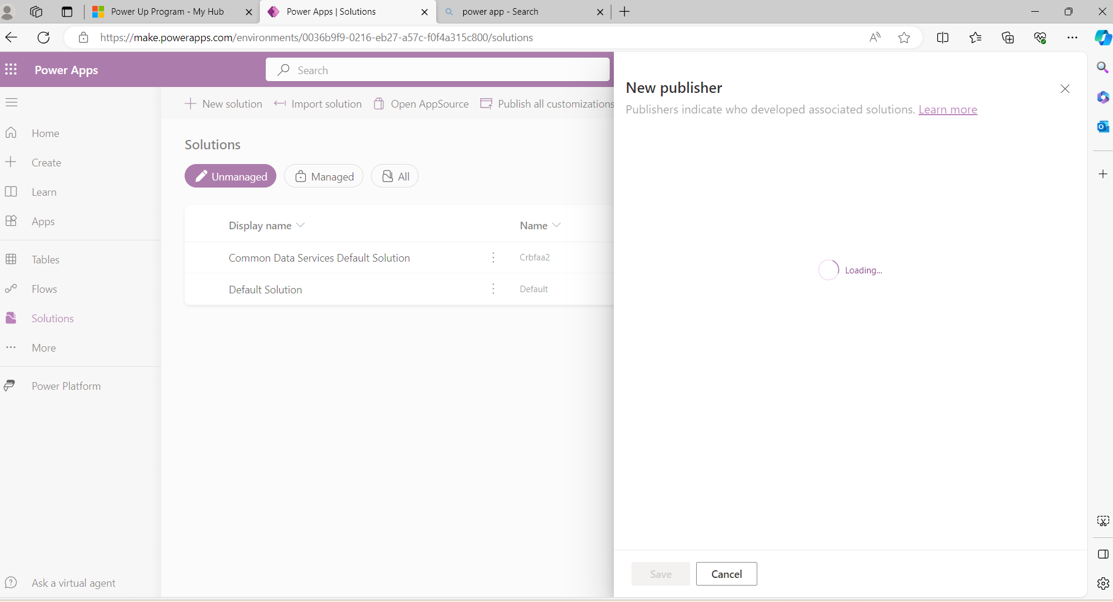Open the Power Apps app launcher waffle icon
This screenshot has width=1113, height=602.
(11, 69)
